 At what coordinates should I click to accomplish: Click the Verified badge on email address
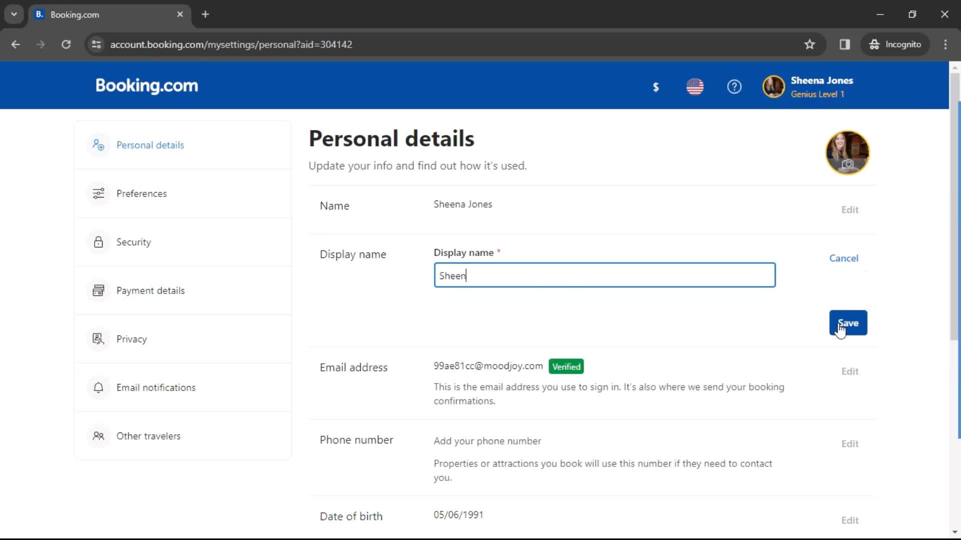point(566,366)
